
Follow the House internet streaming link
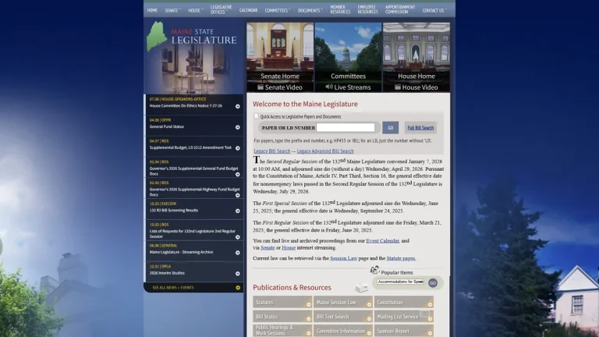[x=289, y=247]
